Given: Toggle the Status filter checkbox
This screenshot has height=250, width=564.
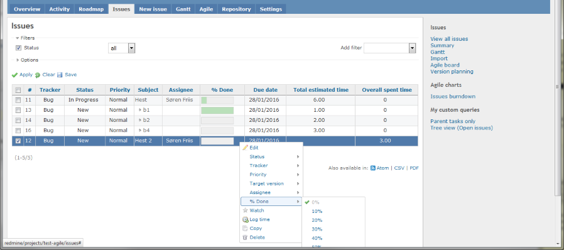Looking at the screenshot, I should tap(19, 48).
